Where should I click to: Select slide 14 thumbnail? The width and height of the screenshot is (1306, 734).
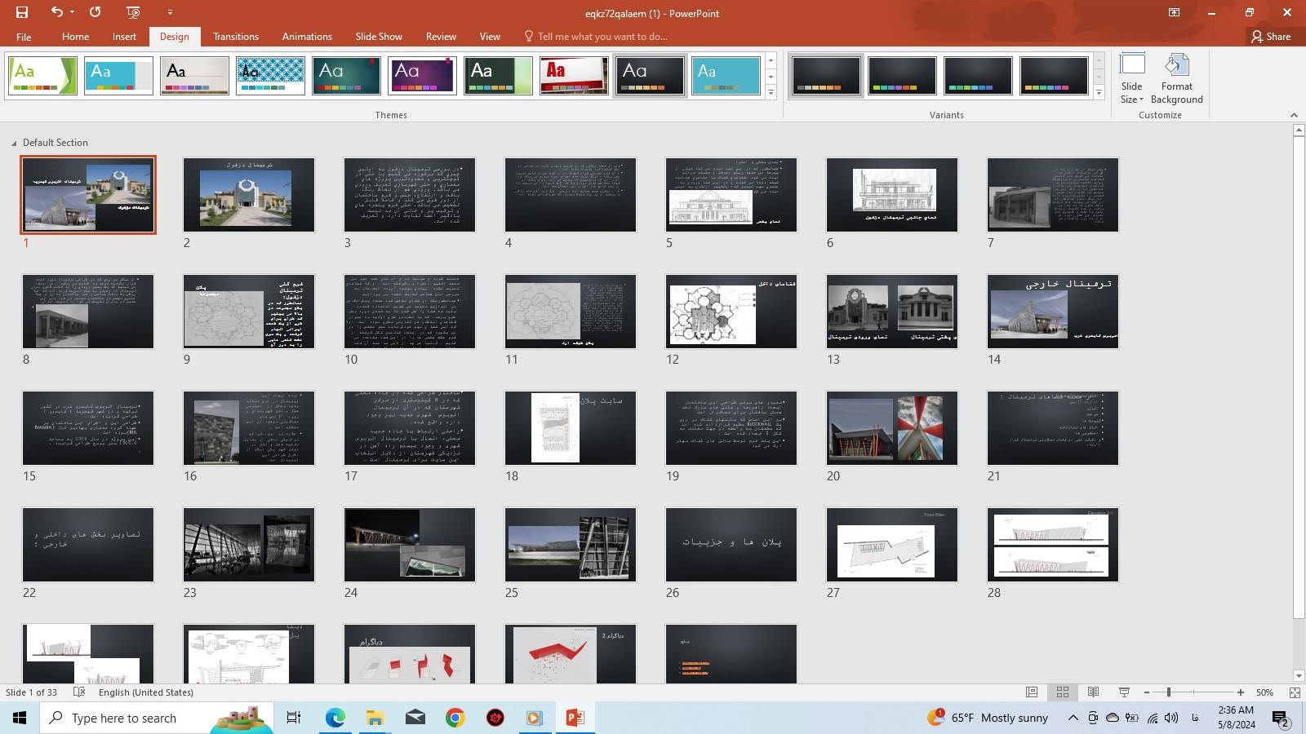tap(1053, 312)
